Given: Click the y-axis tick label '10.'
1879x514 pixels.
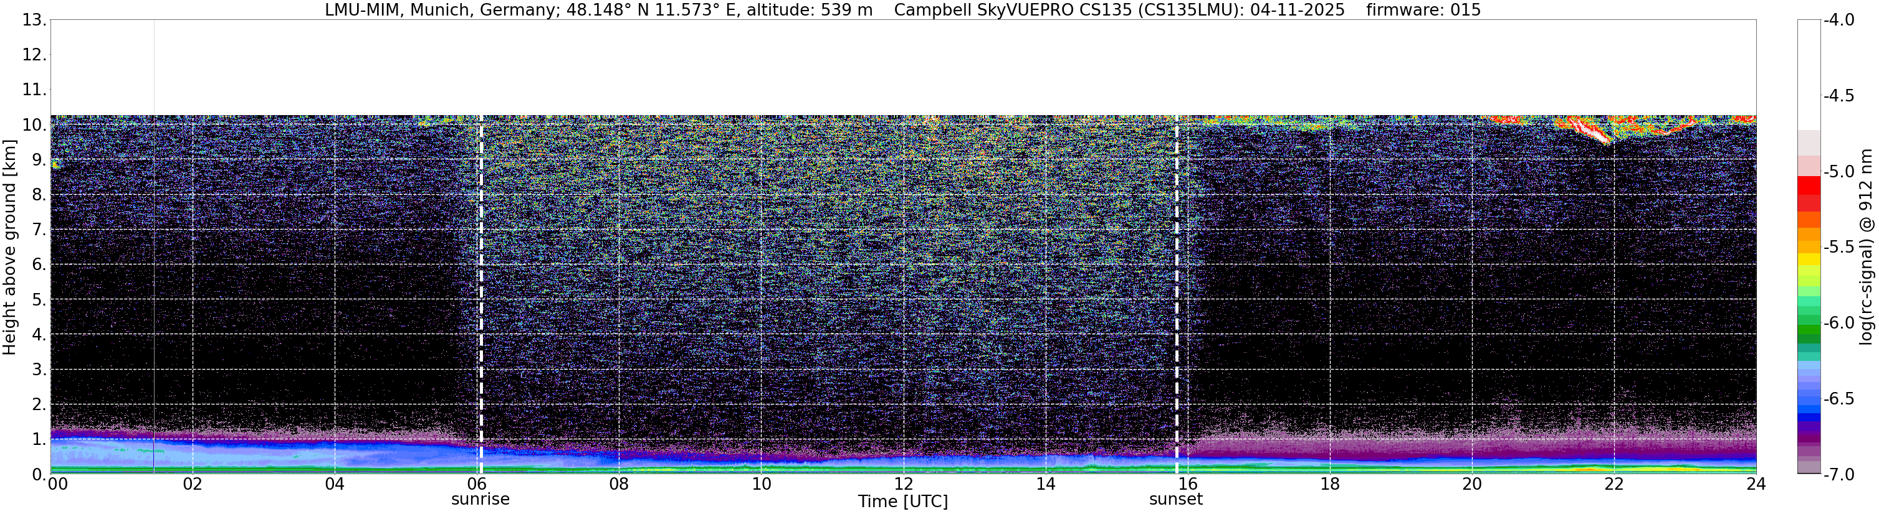Looking at the screenshot, I should pyautogui.click(x=34, y=124).
